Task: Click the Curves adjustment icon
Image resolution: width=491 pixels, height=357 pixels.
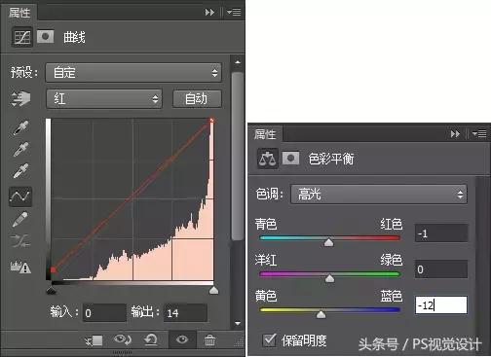Action: (22, 37)
